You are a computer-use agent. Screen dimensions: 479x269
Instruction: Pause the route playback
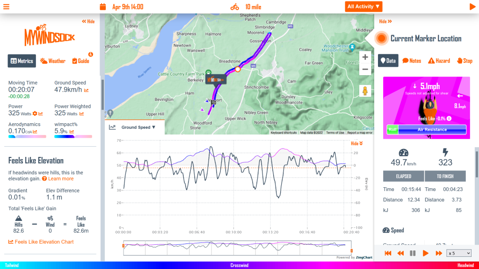point(413,253)
